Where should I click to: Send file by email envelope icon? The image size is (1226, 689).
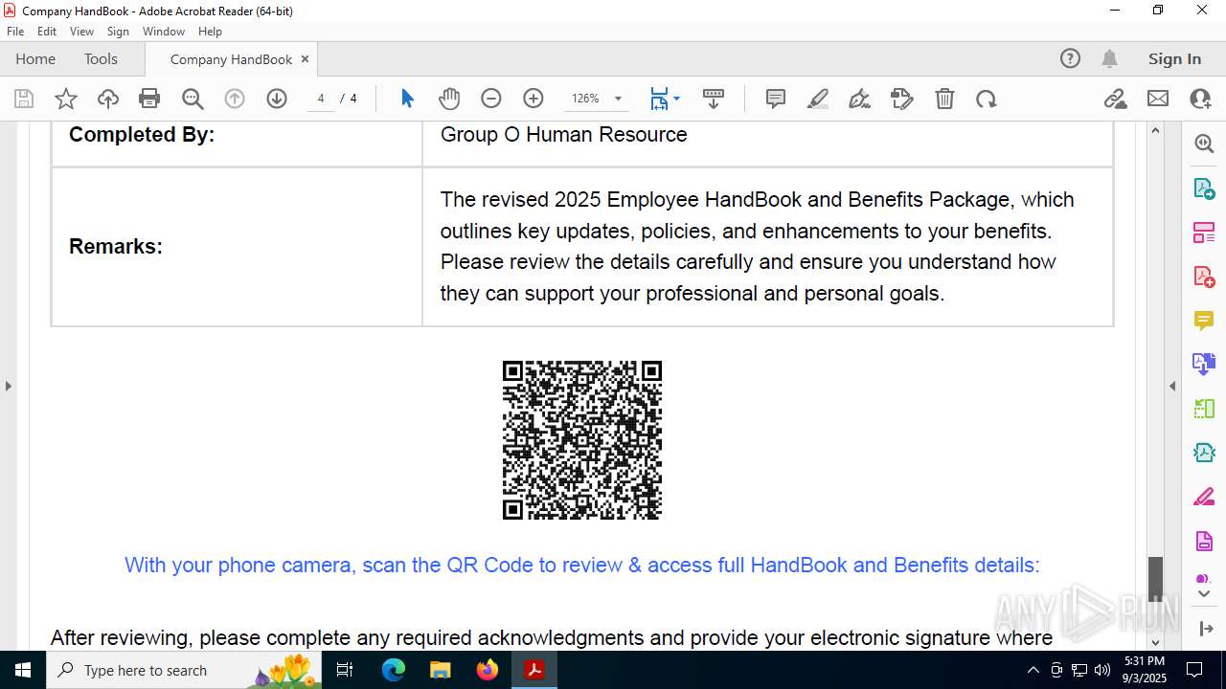pyautogui.click(x=1158, y=99)
